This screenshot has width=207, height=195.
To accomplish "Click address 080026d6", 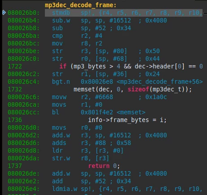I will click(23, 143).
